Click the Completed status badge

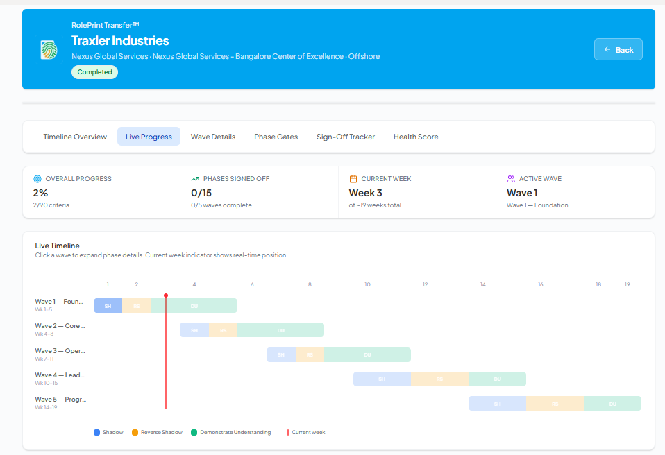click(94, 72)
